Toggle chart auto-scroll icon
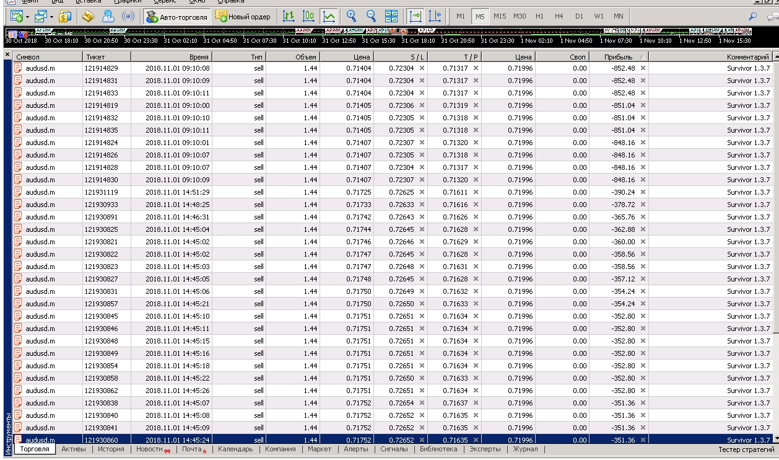This screenshot has width=779, height=460. [x=416, y=17]
